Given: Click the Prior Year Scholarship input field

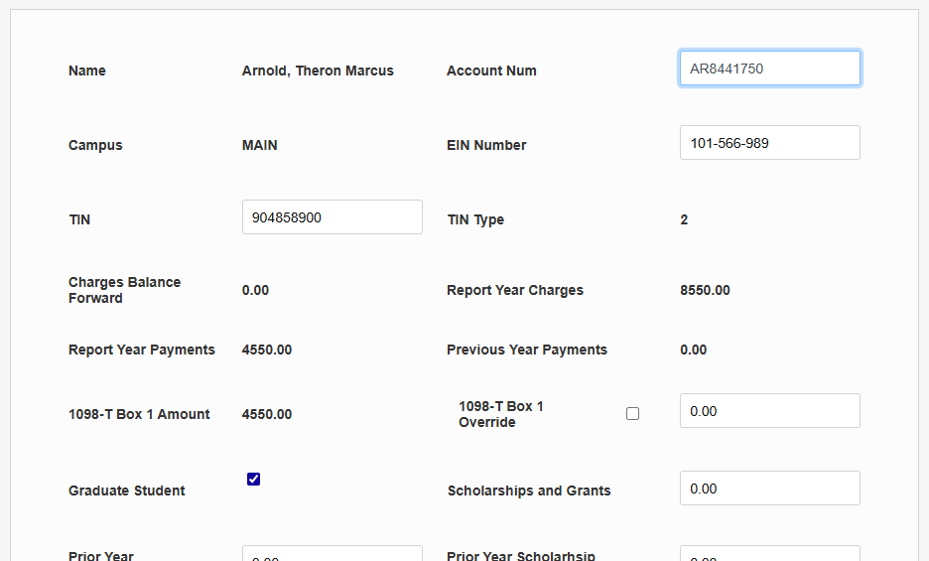Looking at the screenshot, I should point(769,554).
